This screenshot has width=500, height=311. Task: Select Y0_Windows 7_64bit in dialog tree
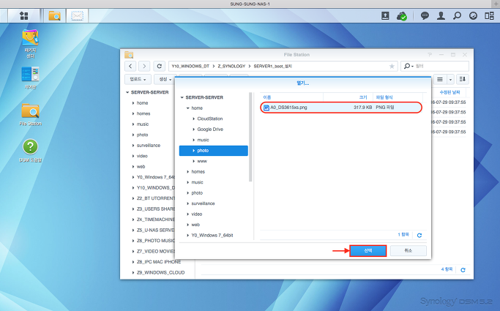(212, 236)
